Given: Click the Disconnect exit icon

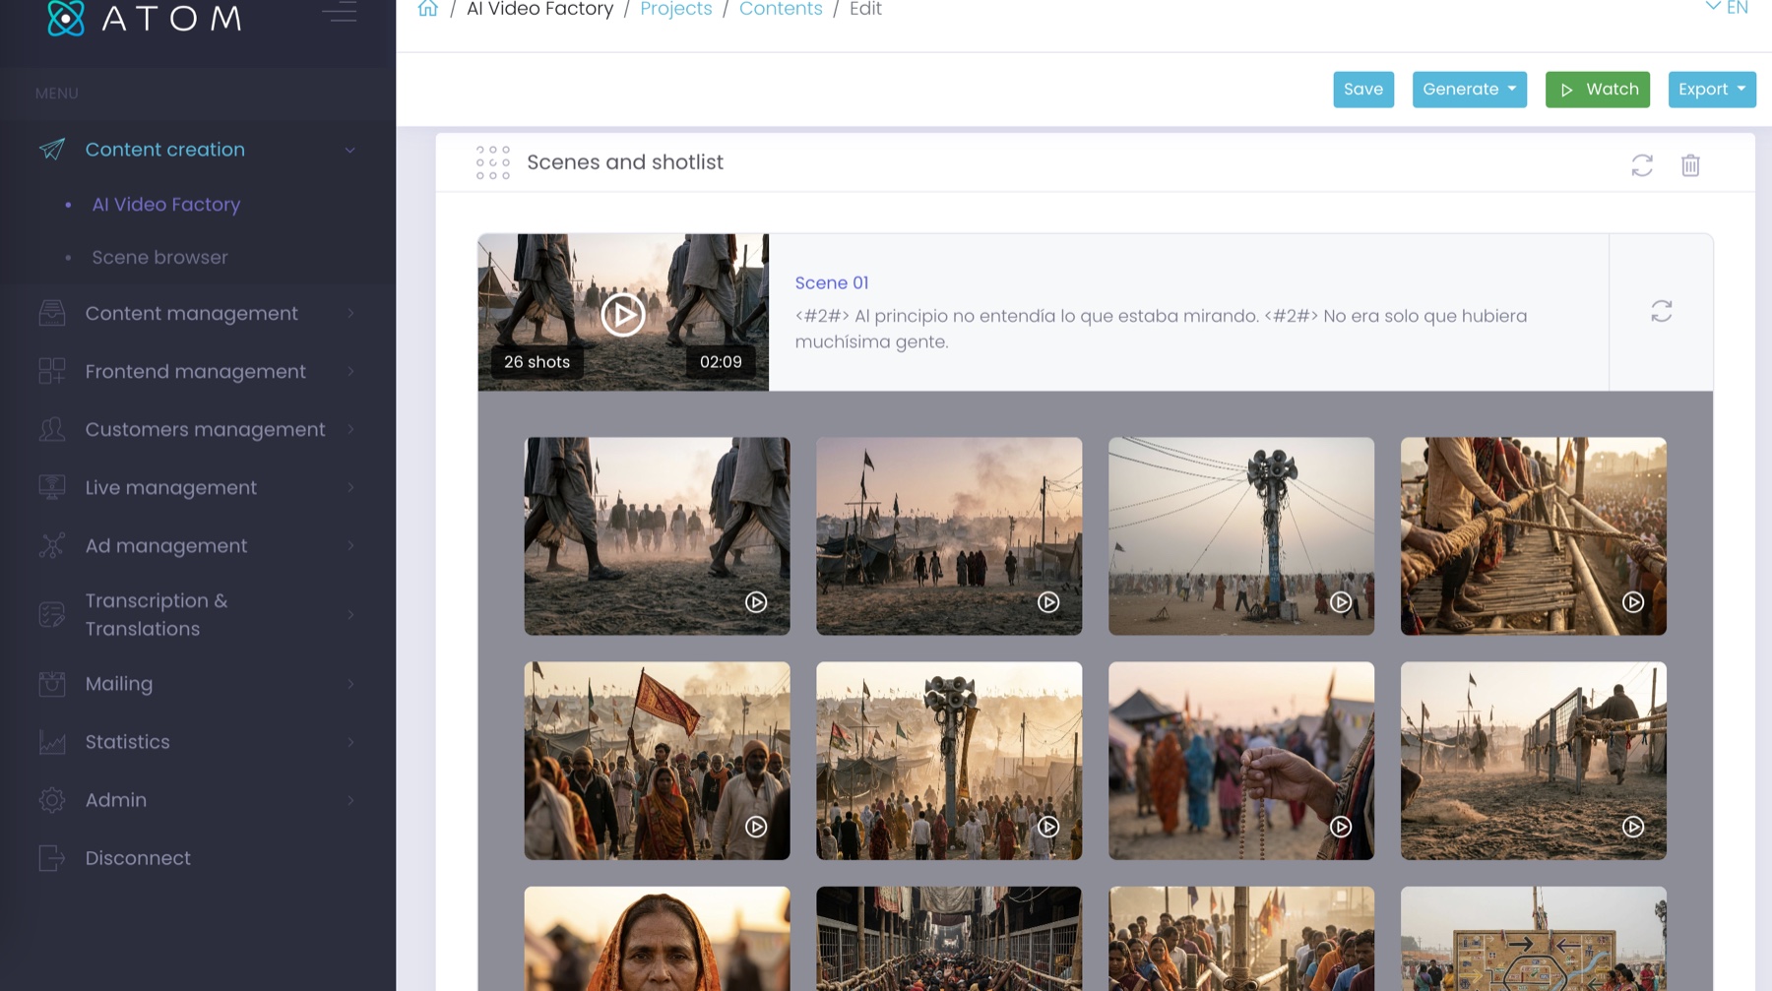Looking at the screenshot, I should (x=52, y=858).
